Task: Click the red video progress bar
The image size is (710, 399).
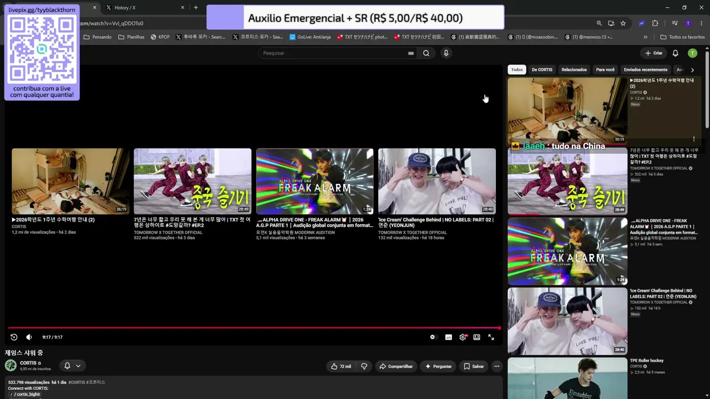Action: click(253, 328)
